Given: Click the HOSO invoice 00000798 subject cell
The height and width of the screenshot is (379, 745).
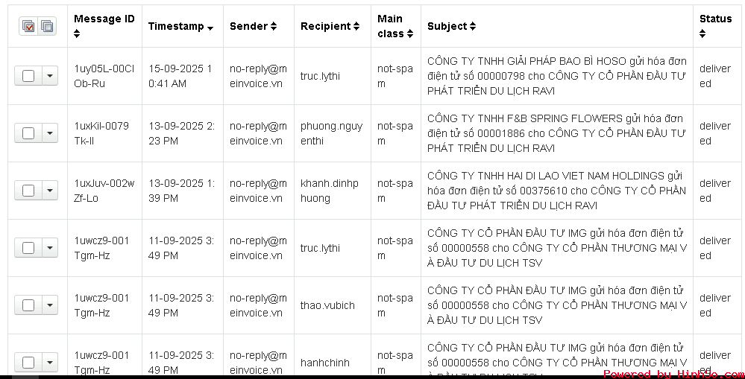Looking at the screenshot, I should 557,76.
